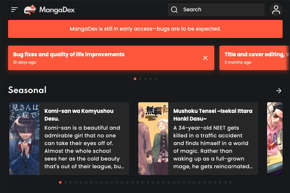Open Komi-san wa Komyushou Desu cover

click(24, 139)
